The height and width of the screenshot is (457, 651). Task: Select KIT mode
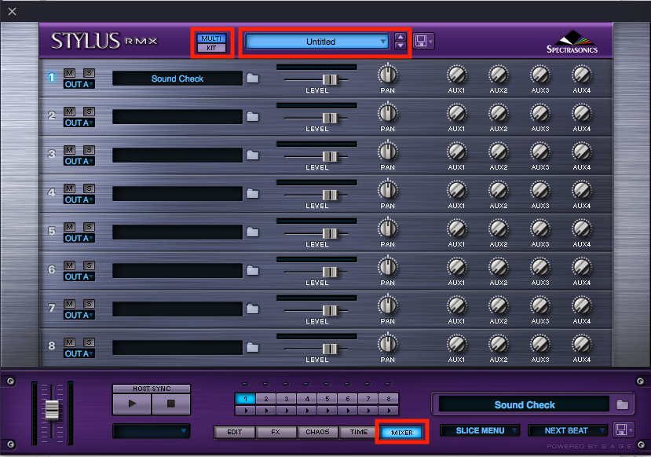[211, 48]
